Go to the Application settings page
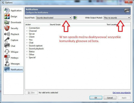The image size is (134, 103). 16,10
